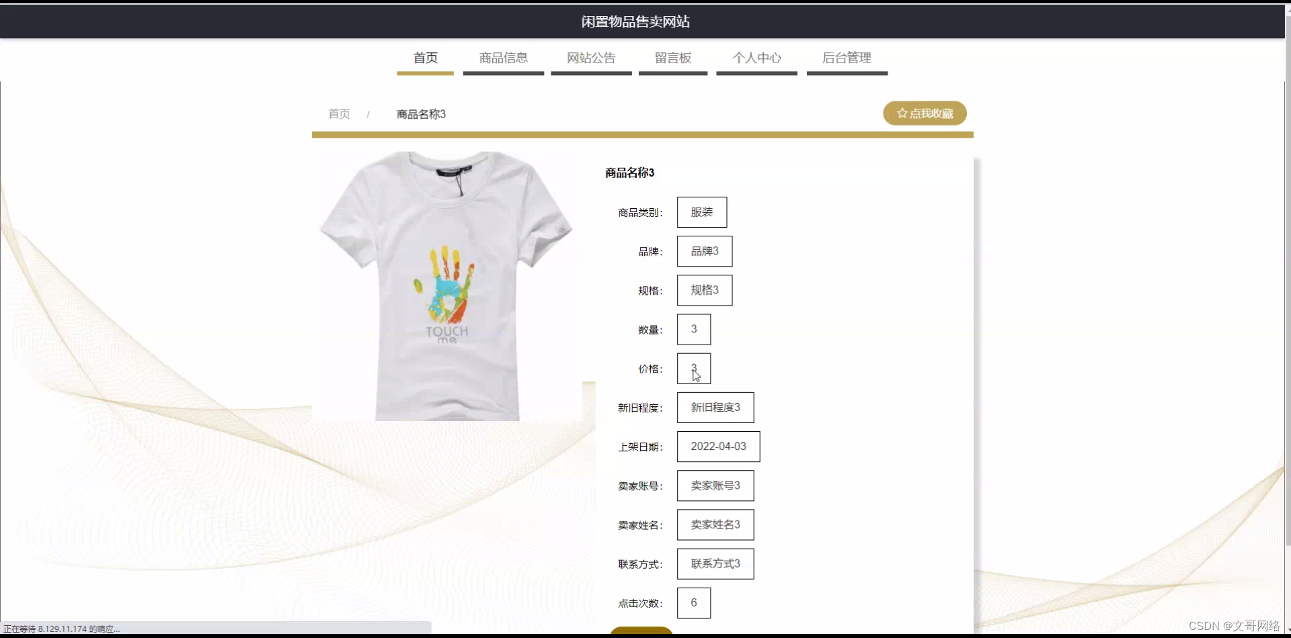Screen dimensions: 1291x638
Task: Open the 网站公告 announcements tab
Action: (590, 58)
